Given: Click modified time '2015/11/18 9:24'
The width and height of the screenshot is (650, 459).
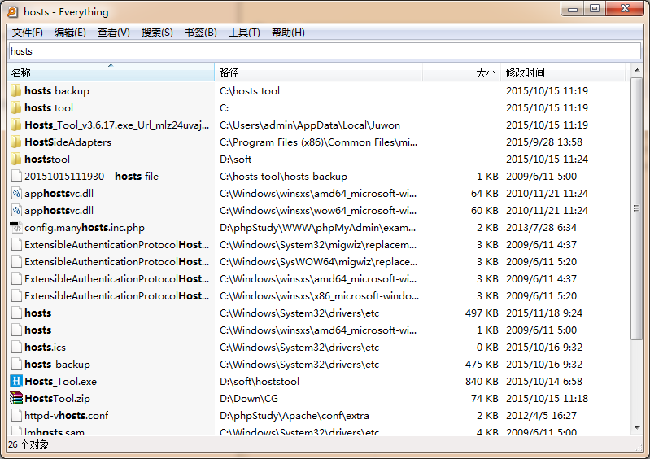Looking at the screenshot, I should click(x=544, y=313).
